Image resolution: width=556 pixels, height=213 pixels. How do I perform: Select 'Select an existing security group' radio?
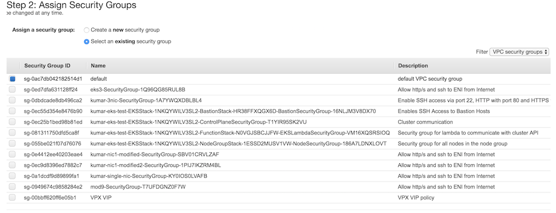pos(86,42)
